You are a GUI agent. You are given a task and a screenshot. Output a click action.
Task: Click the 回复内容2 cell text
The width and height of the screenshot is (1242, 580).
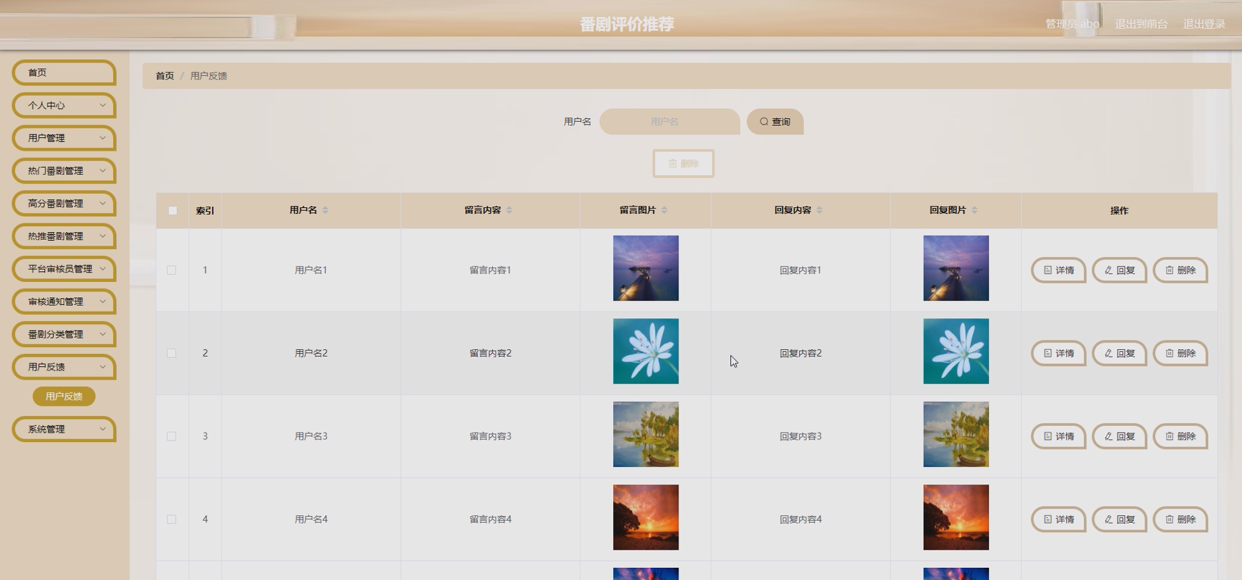click(x=800, y=353)
